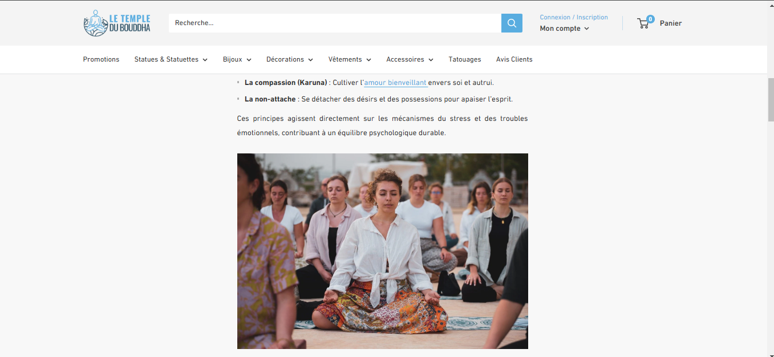
Task: Click the page vertical scrollbar thumb
Action: [x=771, y=100]
